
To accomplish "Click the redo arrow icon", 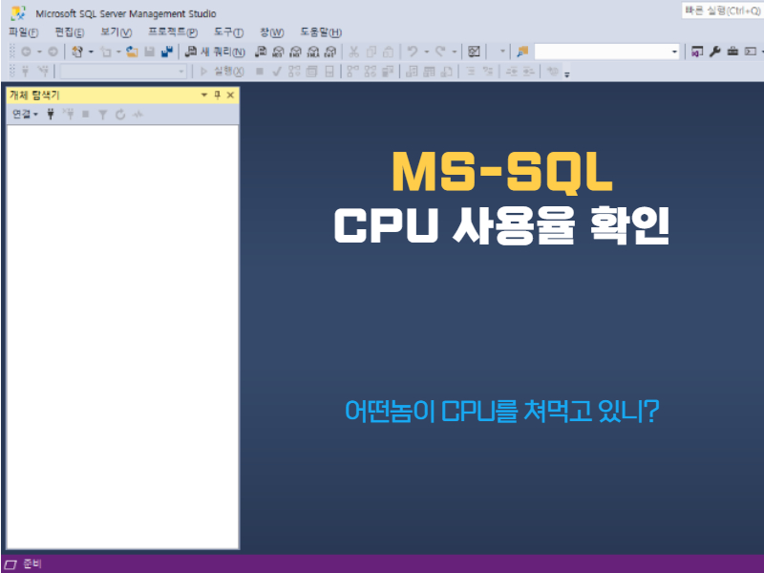I will (440, 52).
